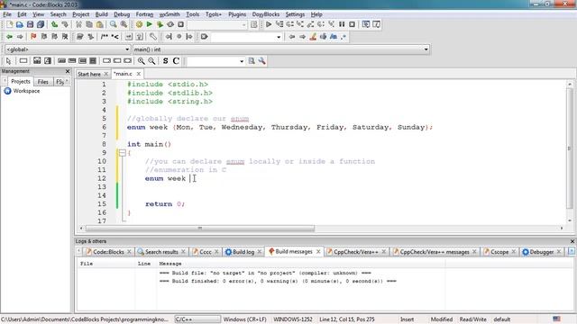The width and height of the screenshot is (577, 324).
Task: Open the Debug menu
Action: (x=122, y=14)
